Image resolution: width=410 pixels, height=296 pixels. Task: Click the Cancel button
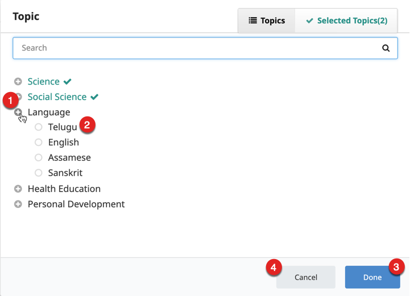coord(306,277)
